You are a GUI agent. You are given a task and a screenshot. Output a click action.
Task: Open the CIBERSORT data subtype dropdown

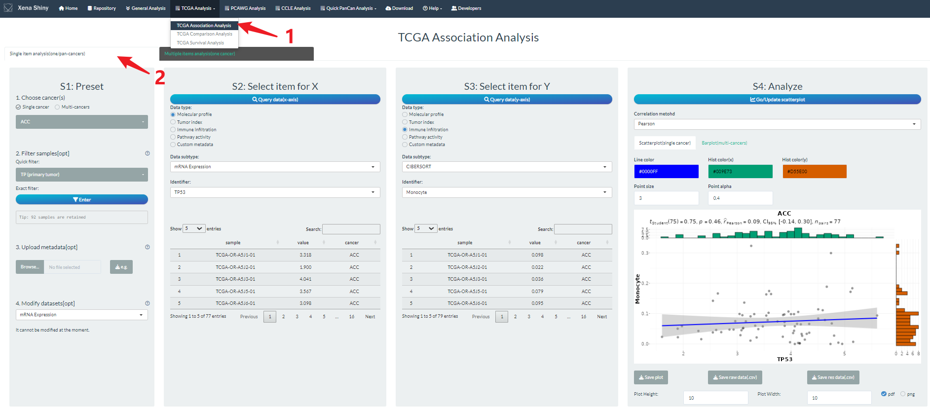[507, 167]
